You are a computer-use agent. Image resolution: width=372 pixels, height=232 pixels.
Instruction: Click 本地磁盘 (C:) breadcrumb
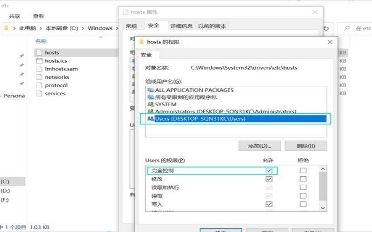62,28
